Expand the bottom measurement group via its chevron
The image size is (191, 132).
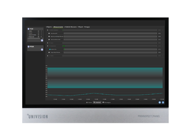click(163, 56)
